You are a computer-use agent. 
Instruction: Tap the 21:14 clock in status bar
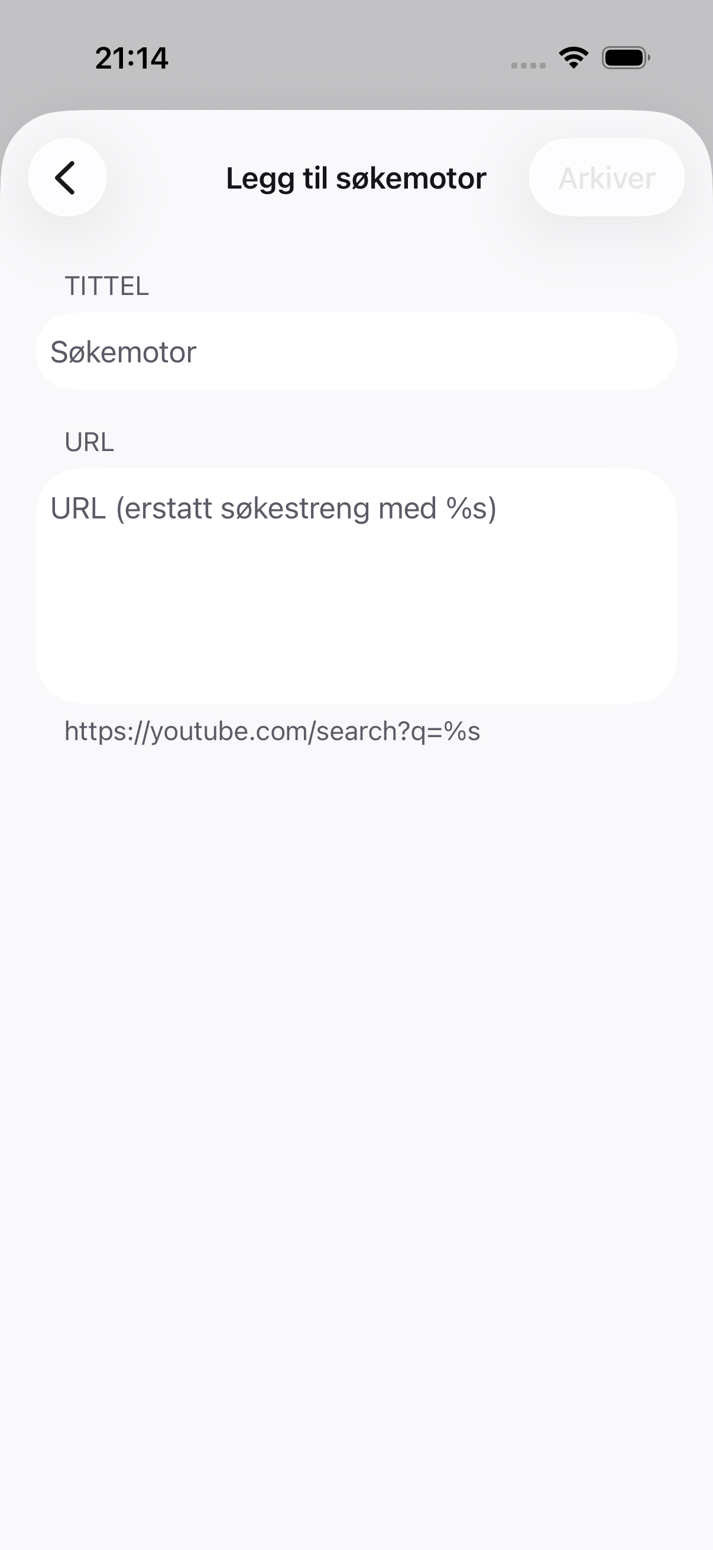click(x=132, y=59)
